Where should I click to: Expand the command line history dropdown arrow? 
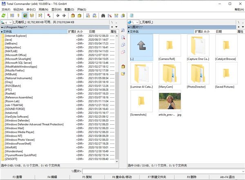(x=241, y=171)
